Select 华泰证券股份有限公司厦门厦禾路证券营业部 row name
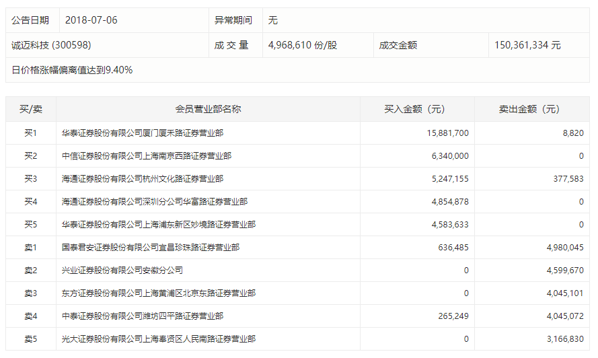This screenshot has width=598, height=358. tap(143, 133)
